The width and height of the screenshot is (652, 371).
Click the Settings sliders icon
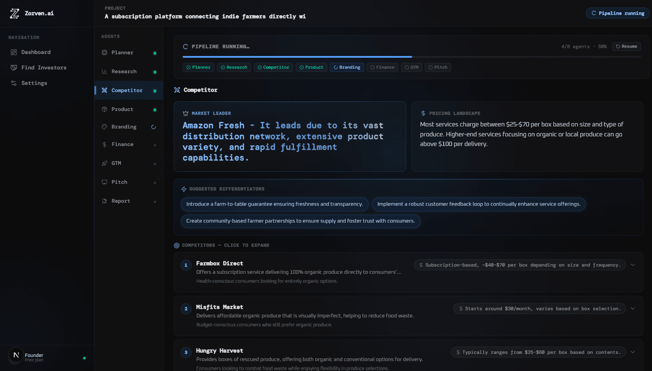14,83
